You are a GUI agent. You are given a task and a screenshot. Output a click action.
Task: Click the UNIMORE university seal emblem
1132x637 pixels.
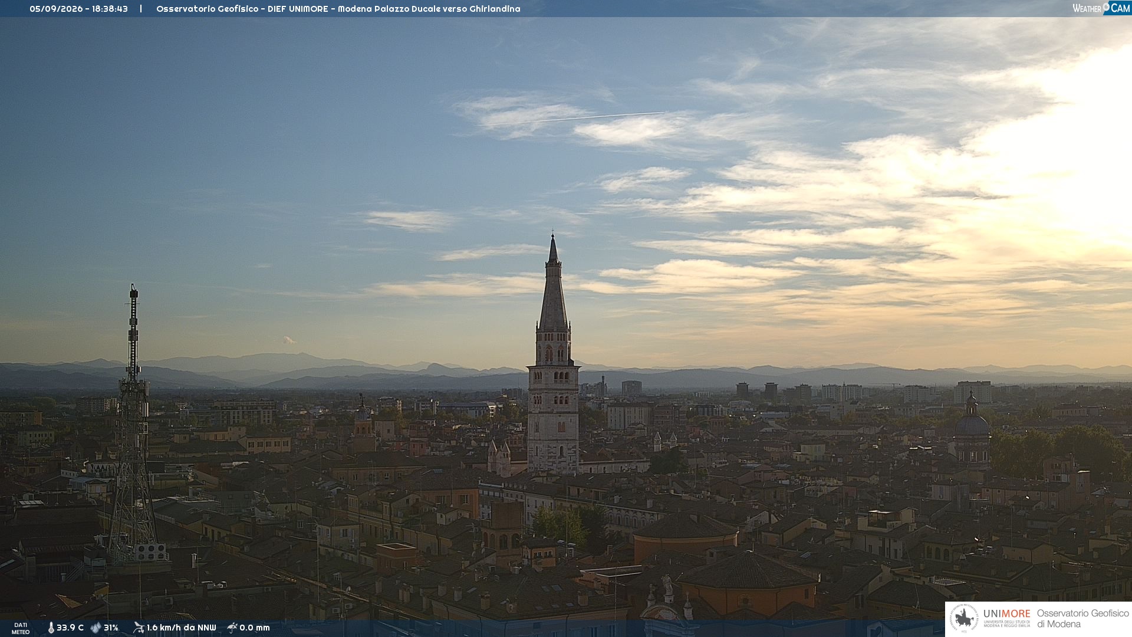pos(964,619)
